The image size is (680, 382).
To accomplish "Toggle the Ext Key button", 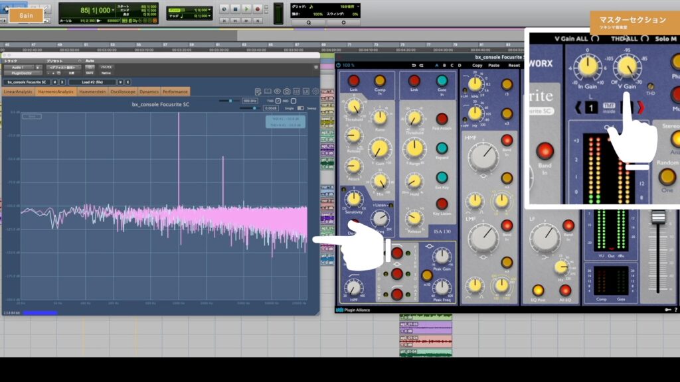I will click(442, 178).
